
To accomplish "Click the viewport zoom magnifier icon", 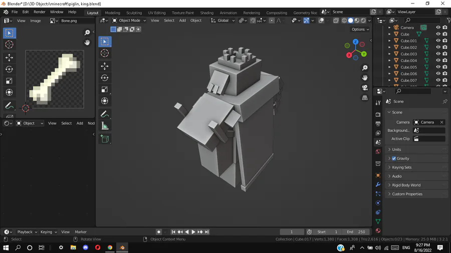I will click(365, 68).
